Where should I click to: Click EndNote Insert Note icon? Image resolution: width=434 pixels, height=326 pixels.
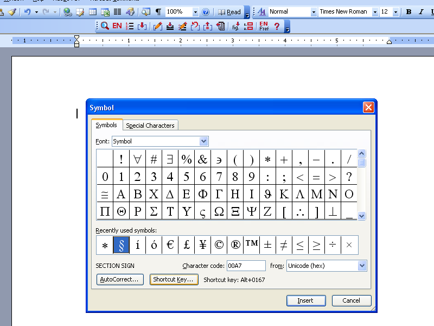[x=170, y=26]
